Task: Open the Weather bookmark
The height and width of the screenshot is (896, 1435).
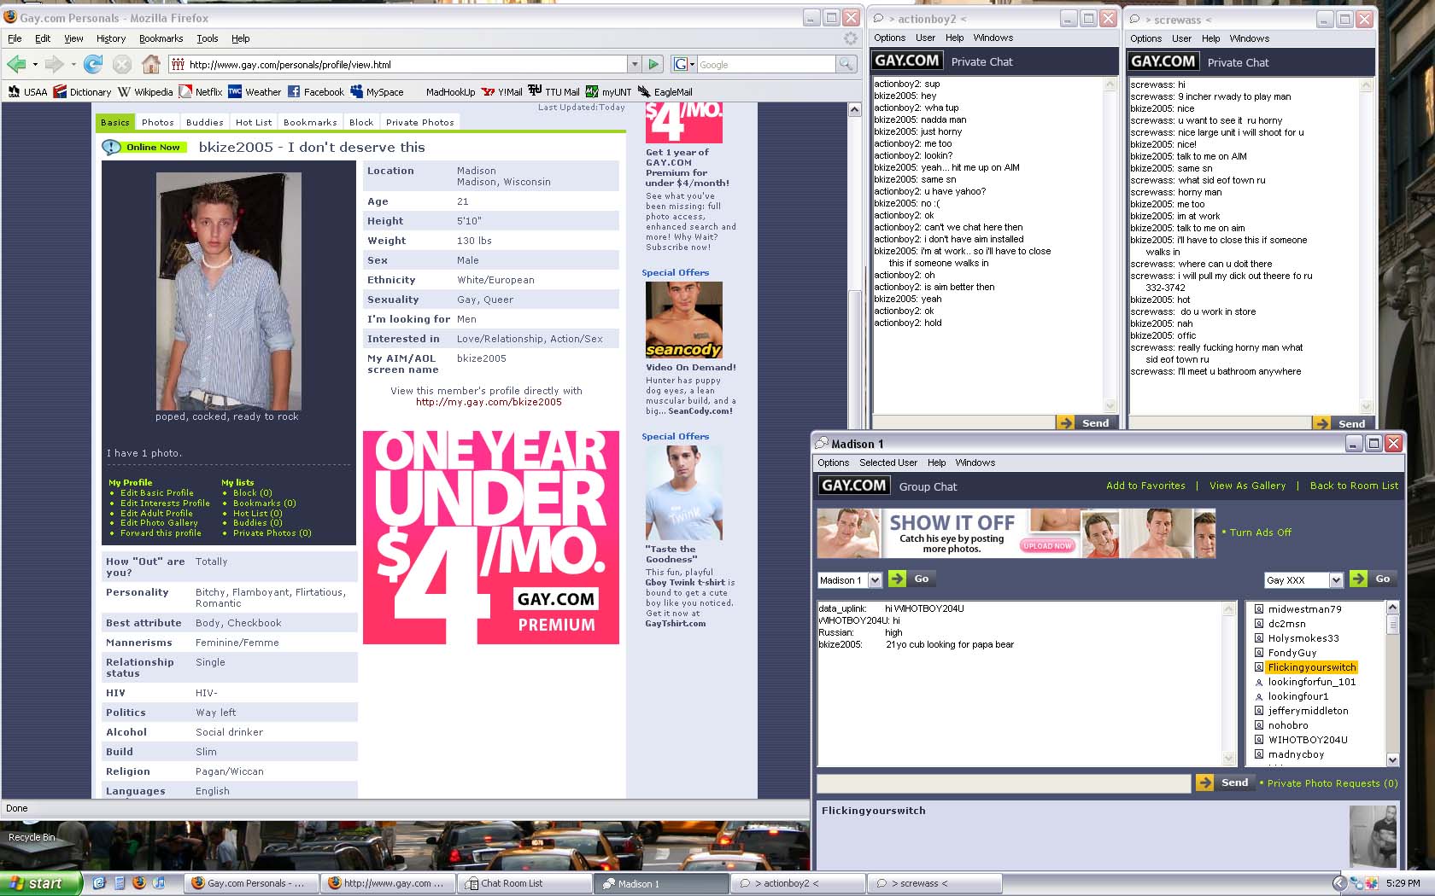Action: tap(255, 91)
